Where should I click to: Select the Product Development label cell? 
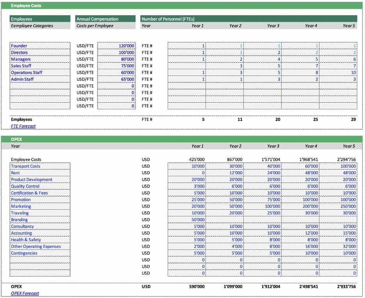(40, 180)
